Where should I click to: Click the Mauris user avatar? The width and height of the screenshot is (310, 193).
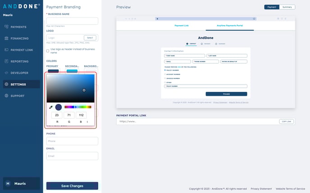(x=8, y=184)
